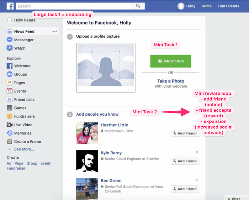Click the profile picture placeholder
This screenshot has width=249, height=200.
tap(106, 68)
